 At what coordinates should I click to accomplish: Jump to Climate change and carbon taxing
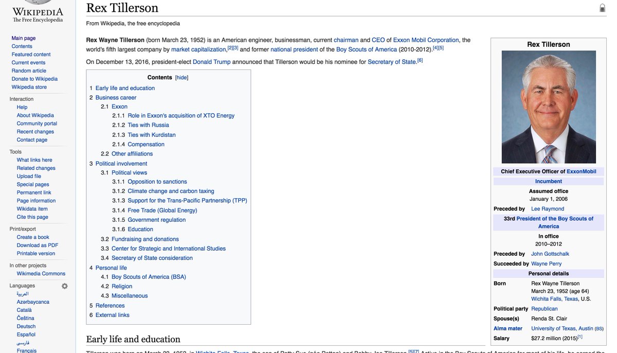[171, 191]
